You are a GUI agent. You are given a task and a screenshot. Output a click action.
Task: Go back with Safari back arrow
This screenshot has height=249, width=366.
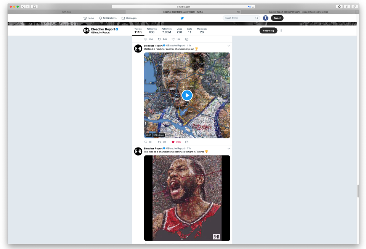click(x=23, y=6)
